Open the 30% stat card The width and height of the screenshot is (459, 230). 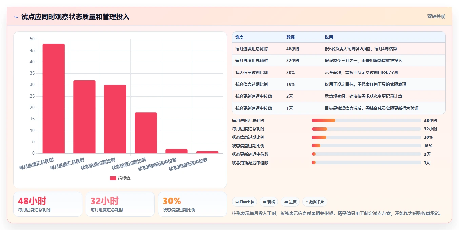pyautogui.click(x=193, y=204)
